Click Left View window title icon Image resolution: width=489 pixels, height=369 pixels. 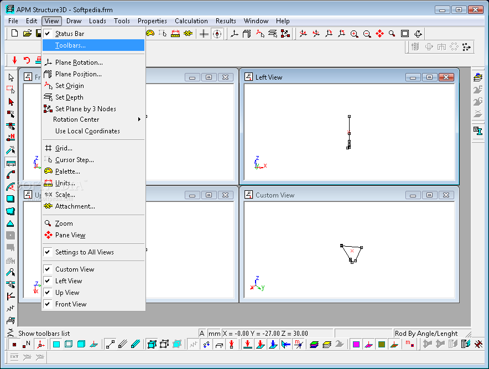248,77
